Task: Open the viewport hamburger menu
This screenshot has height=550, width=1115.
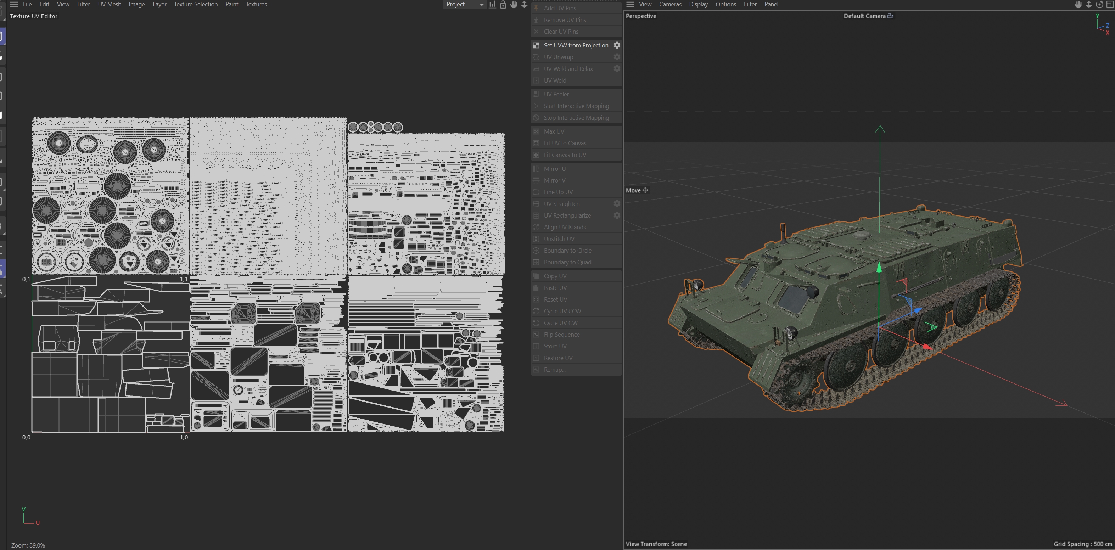Action: [630, 4]
